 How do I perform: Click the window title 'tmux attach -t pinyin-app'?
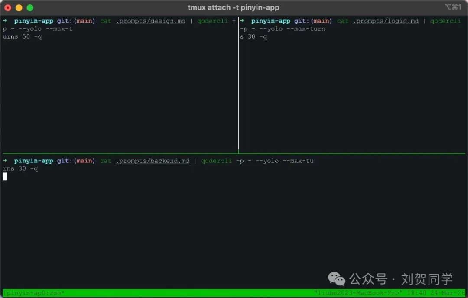[233, 7]
